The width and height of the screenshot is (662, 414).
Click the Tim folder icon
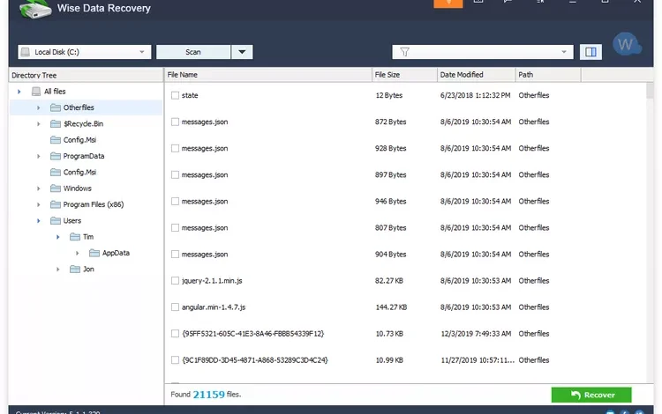click(x=75, y=237)
